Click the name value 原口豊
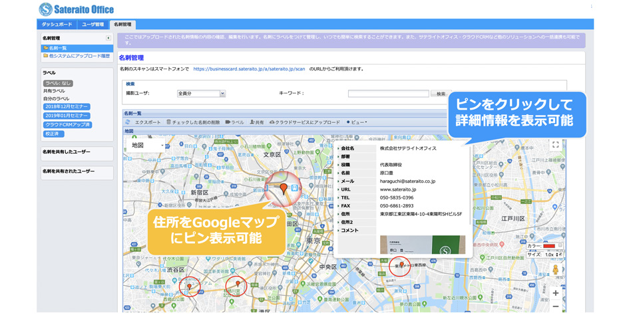Image resolution: width=631 pixels, height=315 pixels. pyautogui.click(x=387, y=173)
